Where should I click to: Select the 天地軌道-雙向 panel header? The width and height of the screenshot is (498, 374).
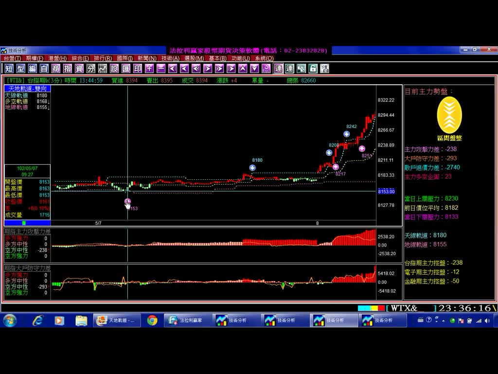[x=27, y=89]
